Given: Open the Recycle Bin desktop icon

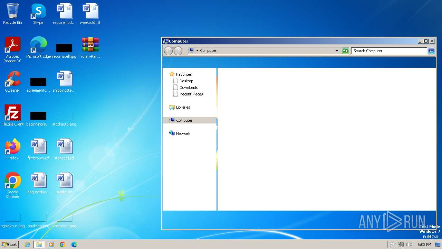Looking at the screenshot, I should click(x=12, y=14).
